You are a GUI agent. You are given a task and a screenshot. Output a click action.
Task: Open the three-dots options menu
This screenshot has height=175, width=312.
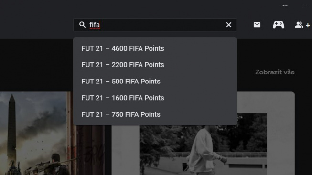[x=285, y=6]
